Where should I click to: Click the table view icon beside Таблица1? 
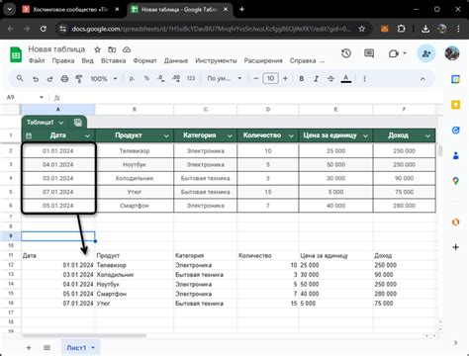[78, 123]
